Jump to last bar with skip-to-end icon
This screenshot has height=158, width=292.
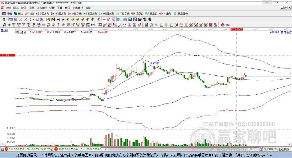point(53,19)
